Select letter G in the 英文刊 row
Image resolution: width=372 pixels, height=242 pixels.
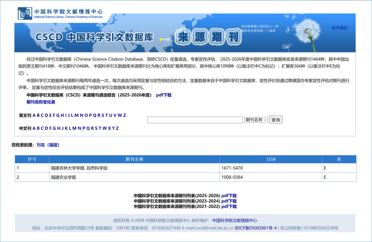58,115
